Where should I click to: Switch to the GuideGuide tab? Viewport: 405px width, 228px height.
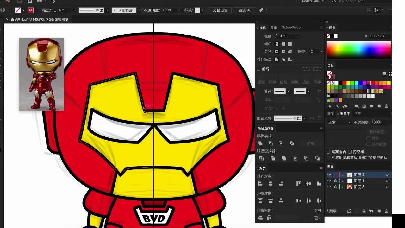click(291, 28)
